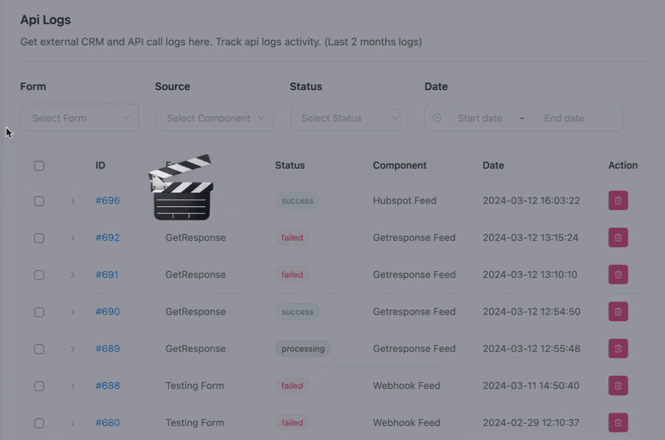Viewport: 665px width, 440px height.
Task: Click the End date input field
Action: (x=564, y=118)
